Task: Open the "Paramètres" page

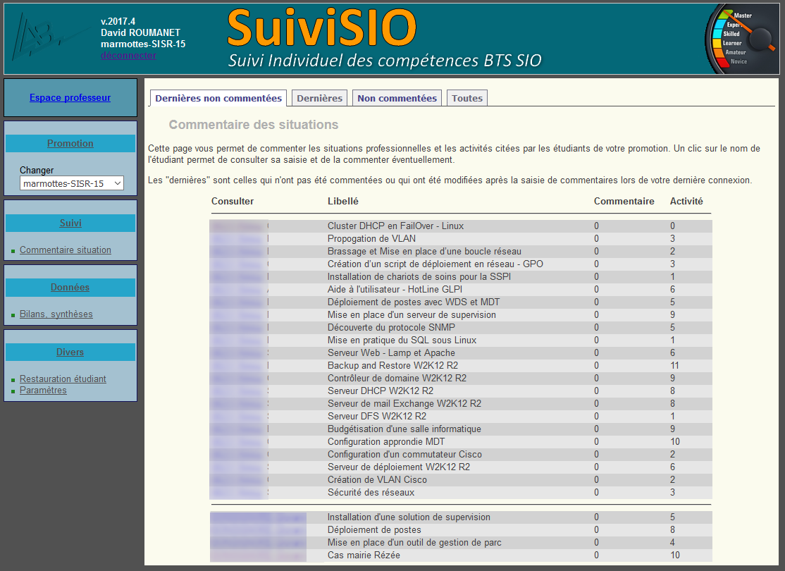Action: (x=43, y=390)
